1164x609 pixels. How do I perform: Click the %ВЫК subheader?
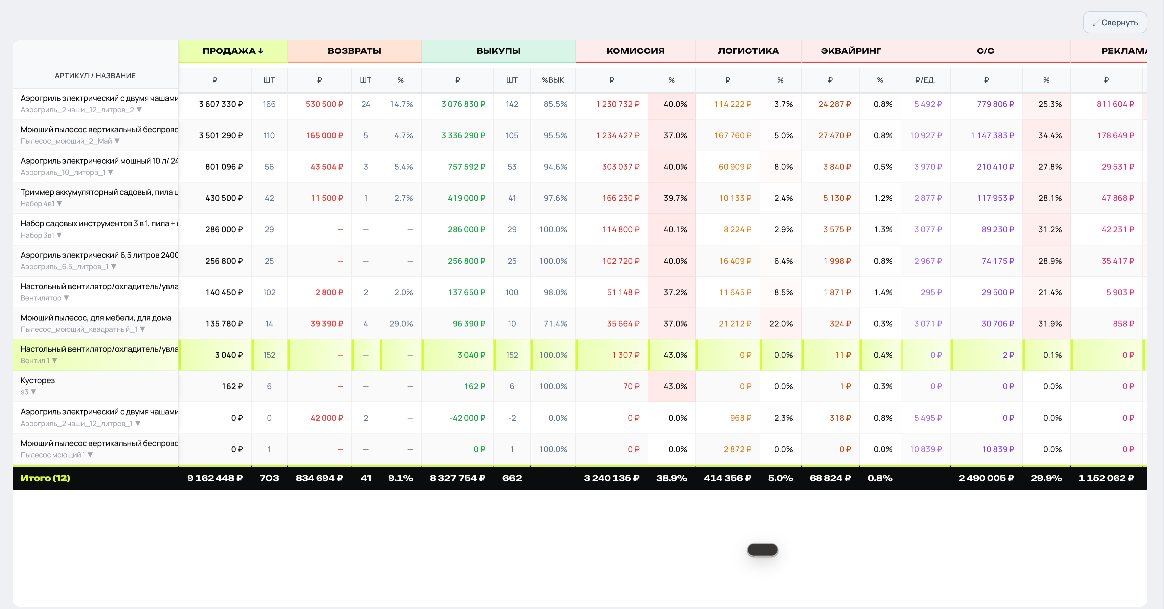coord(553,80)
